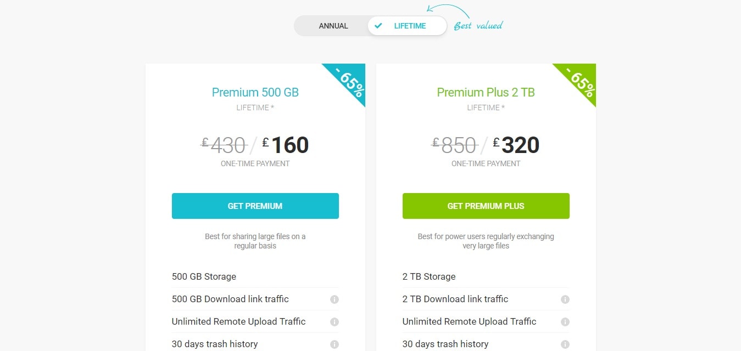Open info icon for 500 GB Download link traffic
The width and height of the screenshot is (741, 351).
335,299
